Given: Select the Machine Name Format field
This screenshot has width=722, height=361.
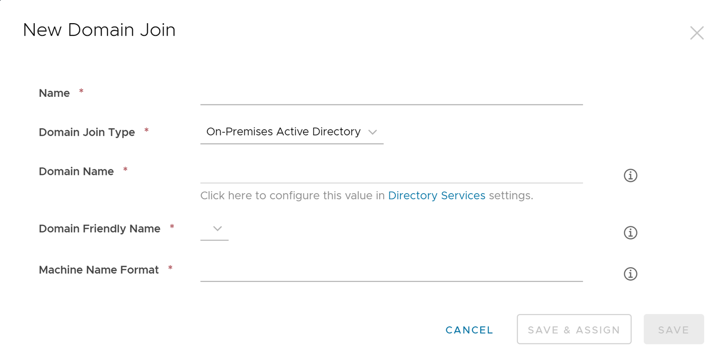Looking at the screenshot, I should pos(391,272).
